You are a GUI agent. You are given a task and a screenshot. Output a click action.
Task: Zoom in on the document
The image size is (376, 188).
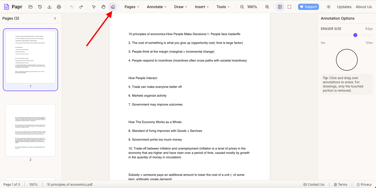267,7
